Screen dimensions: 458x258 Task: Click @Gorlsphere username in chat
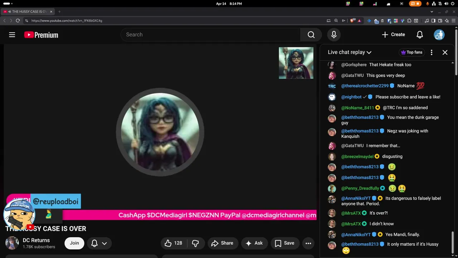point(354,64)
